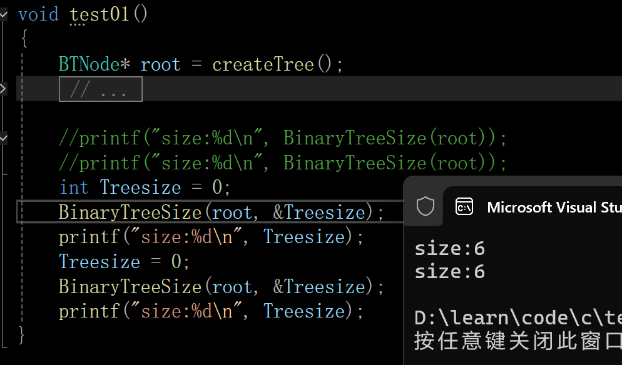Select the highlighted BinaryTreeSize call line
The width and height of the screenshot is (622, 365).
(x=219, y=211)
